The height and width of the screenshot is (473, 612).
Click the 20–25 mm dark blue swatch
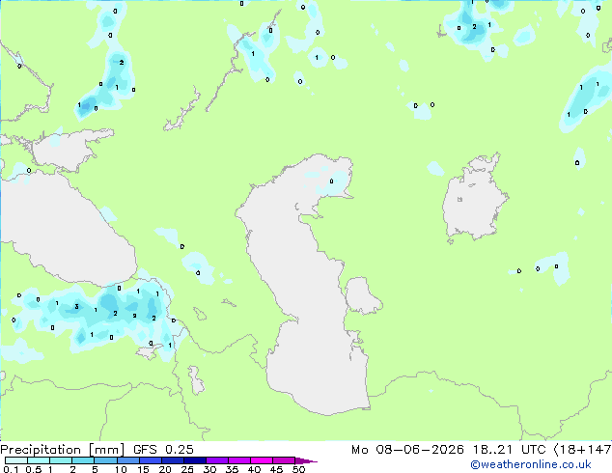click(172, 460)
